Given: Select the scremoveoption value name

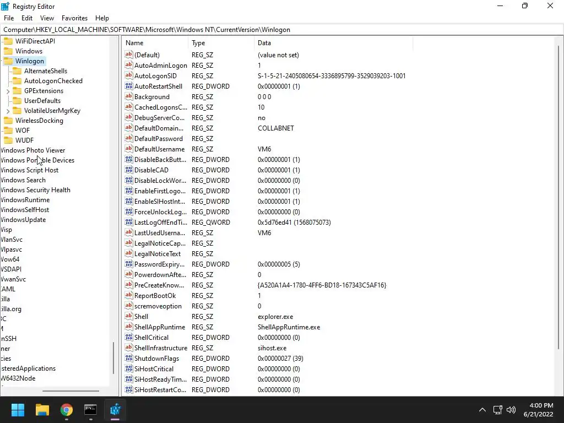Looking at the screenshot, I should pos(158,306).
